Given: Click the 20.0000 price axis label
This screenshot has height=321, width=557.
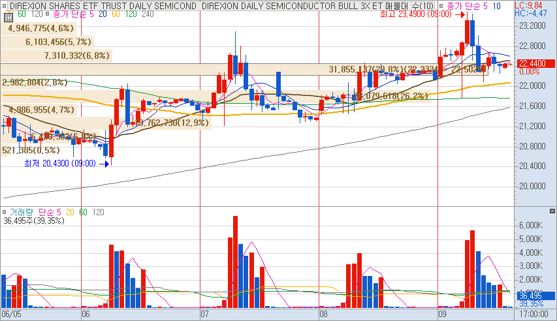Looking at the screenshot, I should pyautogui.click(x=532, y=186).
